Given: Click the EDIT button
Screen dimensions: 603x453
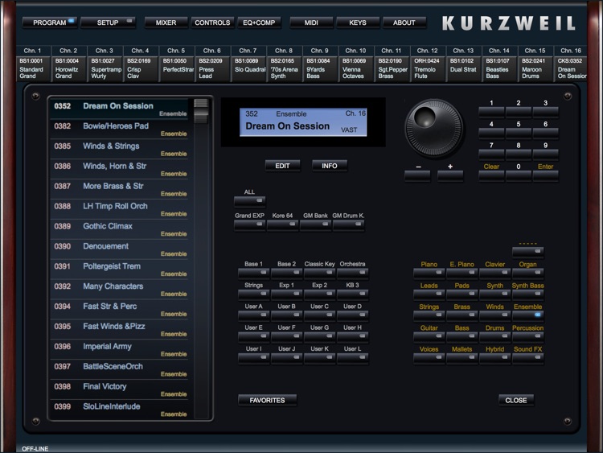Looking at the screenshot, I should 283,166.
